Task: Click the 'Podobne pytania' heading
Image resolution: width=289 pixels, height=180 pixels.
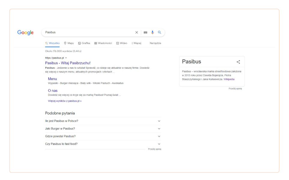Action: click(x=60, y=113)
